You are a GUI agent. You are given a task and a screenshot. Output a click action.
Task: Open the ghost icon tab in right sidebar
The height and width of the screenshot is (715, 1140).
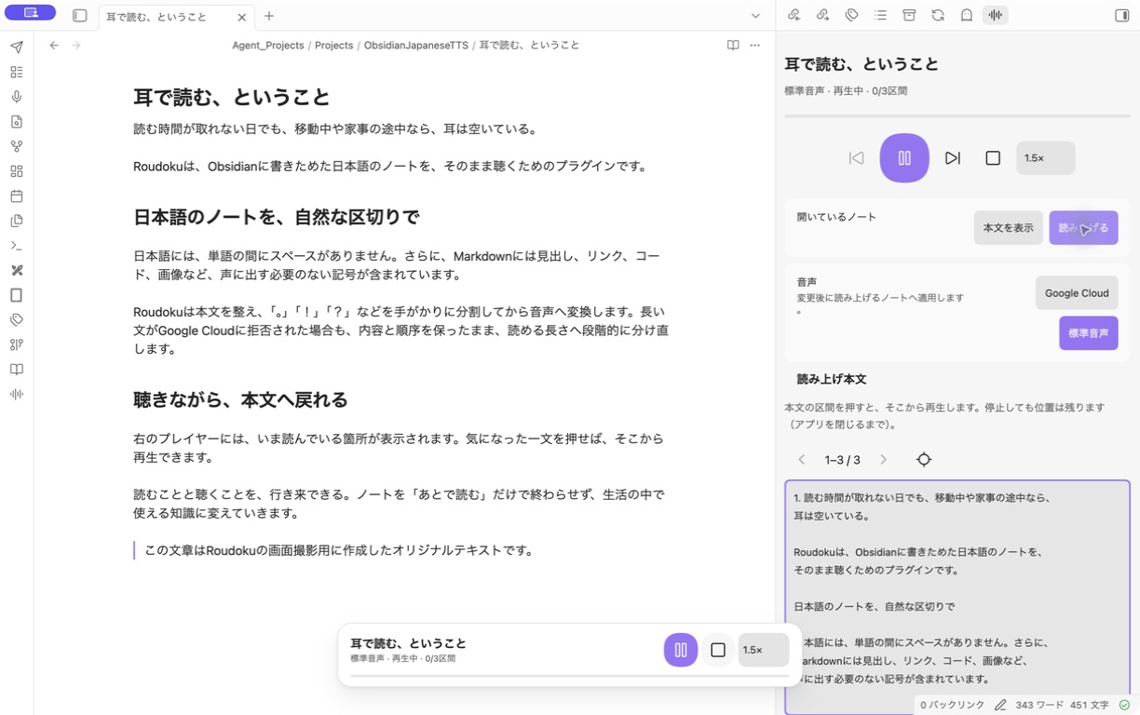tap(967, 15)
